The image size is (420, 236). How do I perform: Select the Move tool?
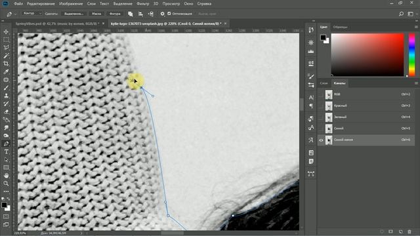(x=6, y=31)
